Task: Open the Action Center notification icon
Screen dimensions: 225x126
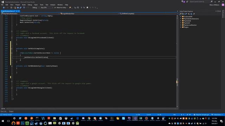Action: 221,121
